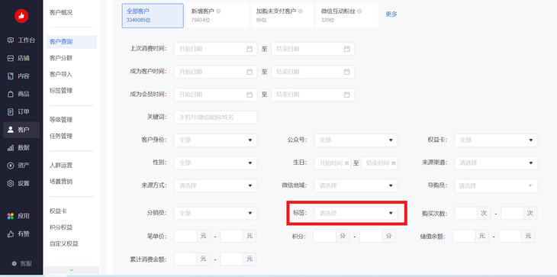
Task: Select the 加购未支付客户 tab card
Action: coord(282,15)
